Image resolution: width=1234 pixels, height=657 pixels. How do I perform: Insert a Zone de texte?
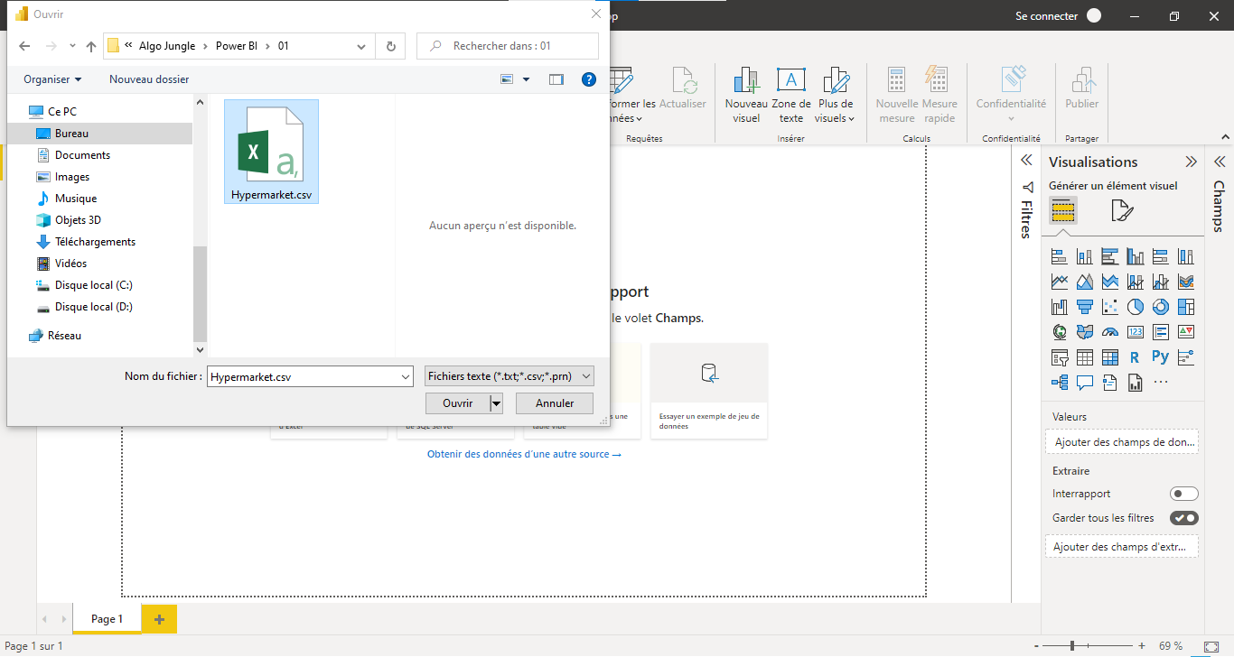pyautogui.click(x=791, y=96)
